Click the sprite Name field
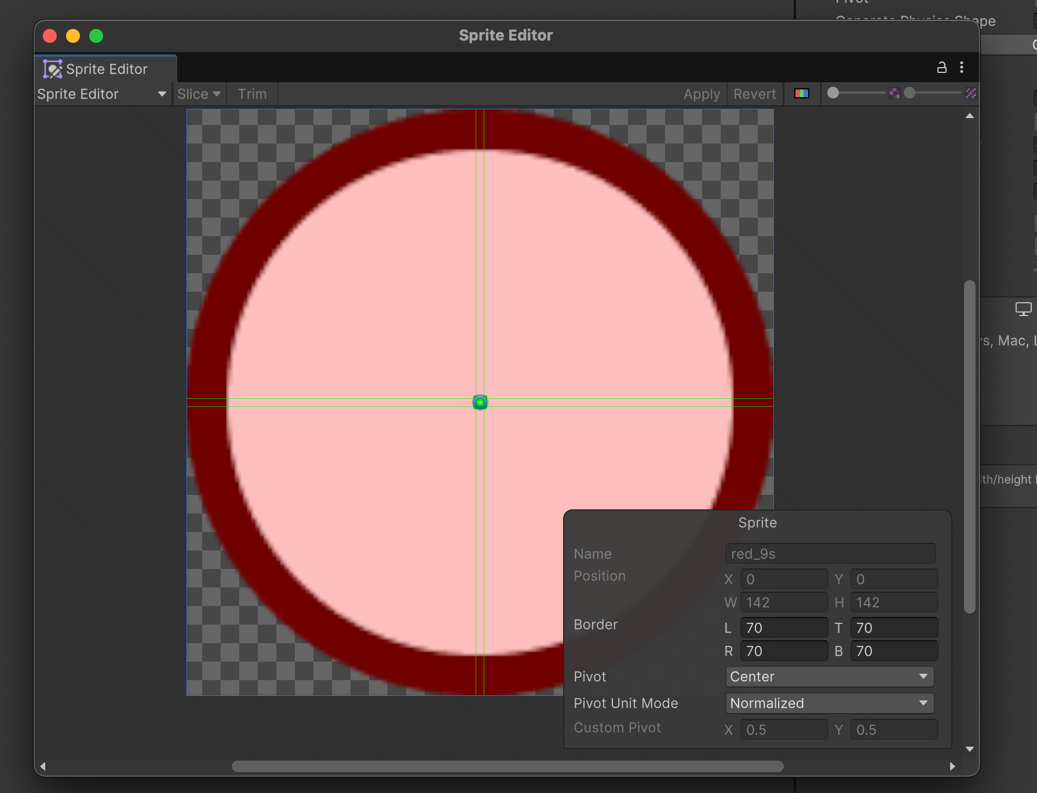The height and width of the screenshot is (793, 1037). 830,554
